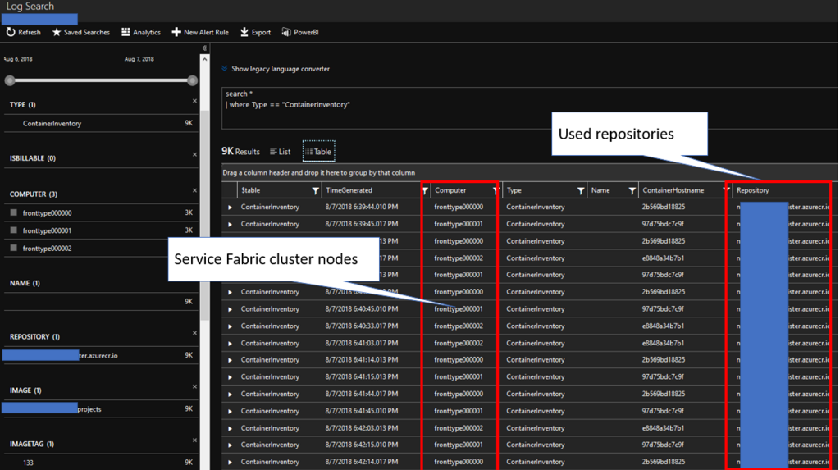Image resolution: width=840 pixels, height=470 pixels.
Task: Remove the REPOSITORY filter section
Action: click(194, 333)
